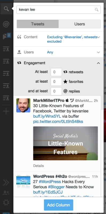
Task: Click the add column plus sidebar icon
Action: [x=6, y=111]
